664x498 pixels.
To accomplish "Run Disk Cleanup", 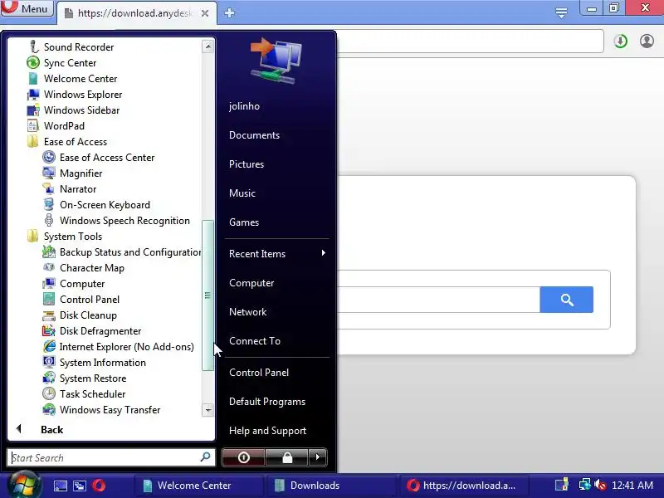I will [x=80, y=315].
